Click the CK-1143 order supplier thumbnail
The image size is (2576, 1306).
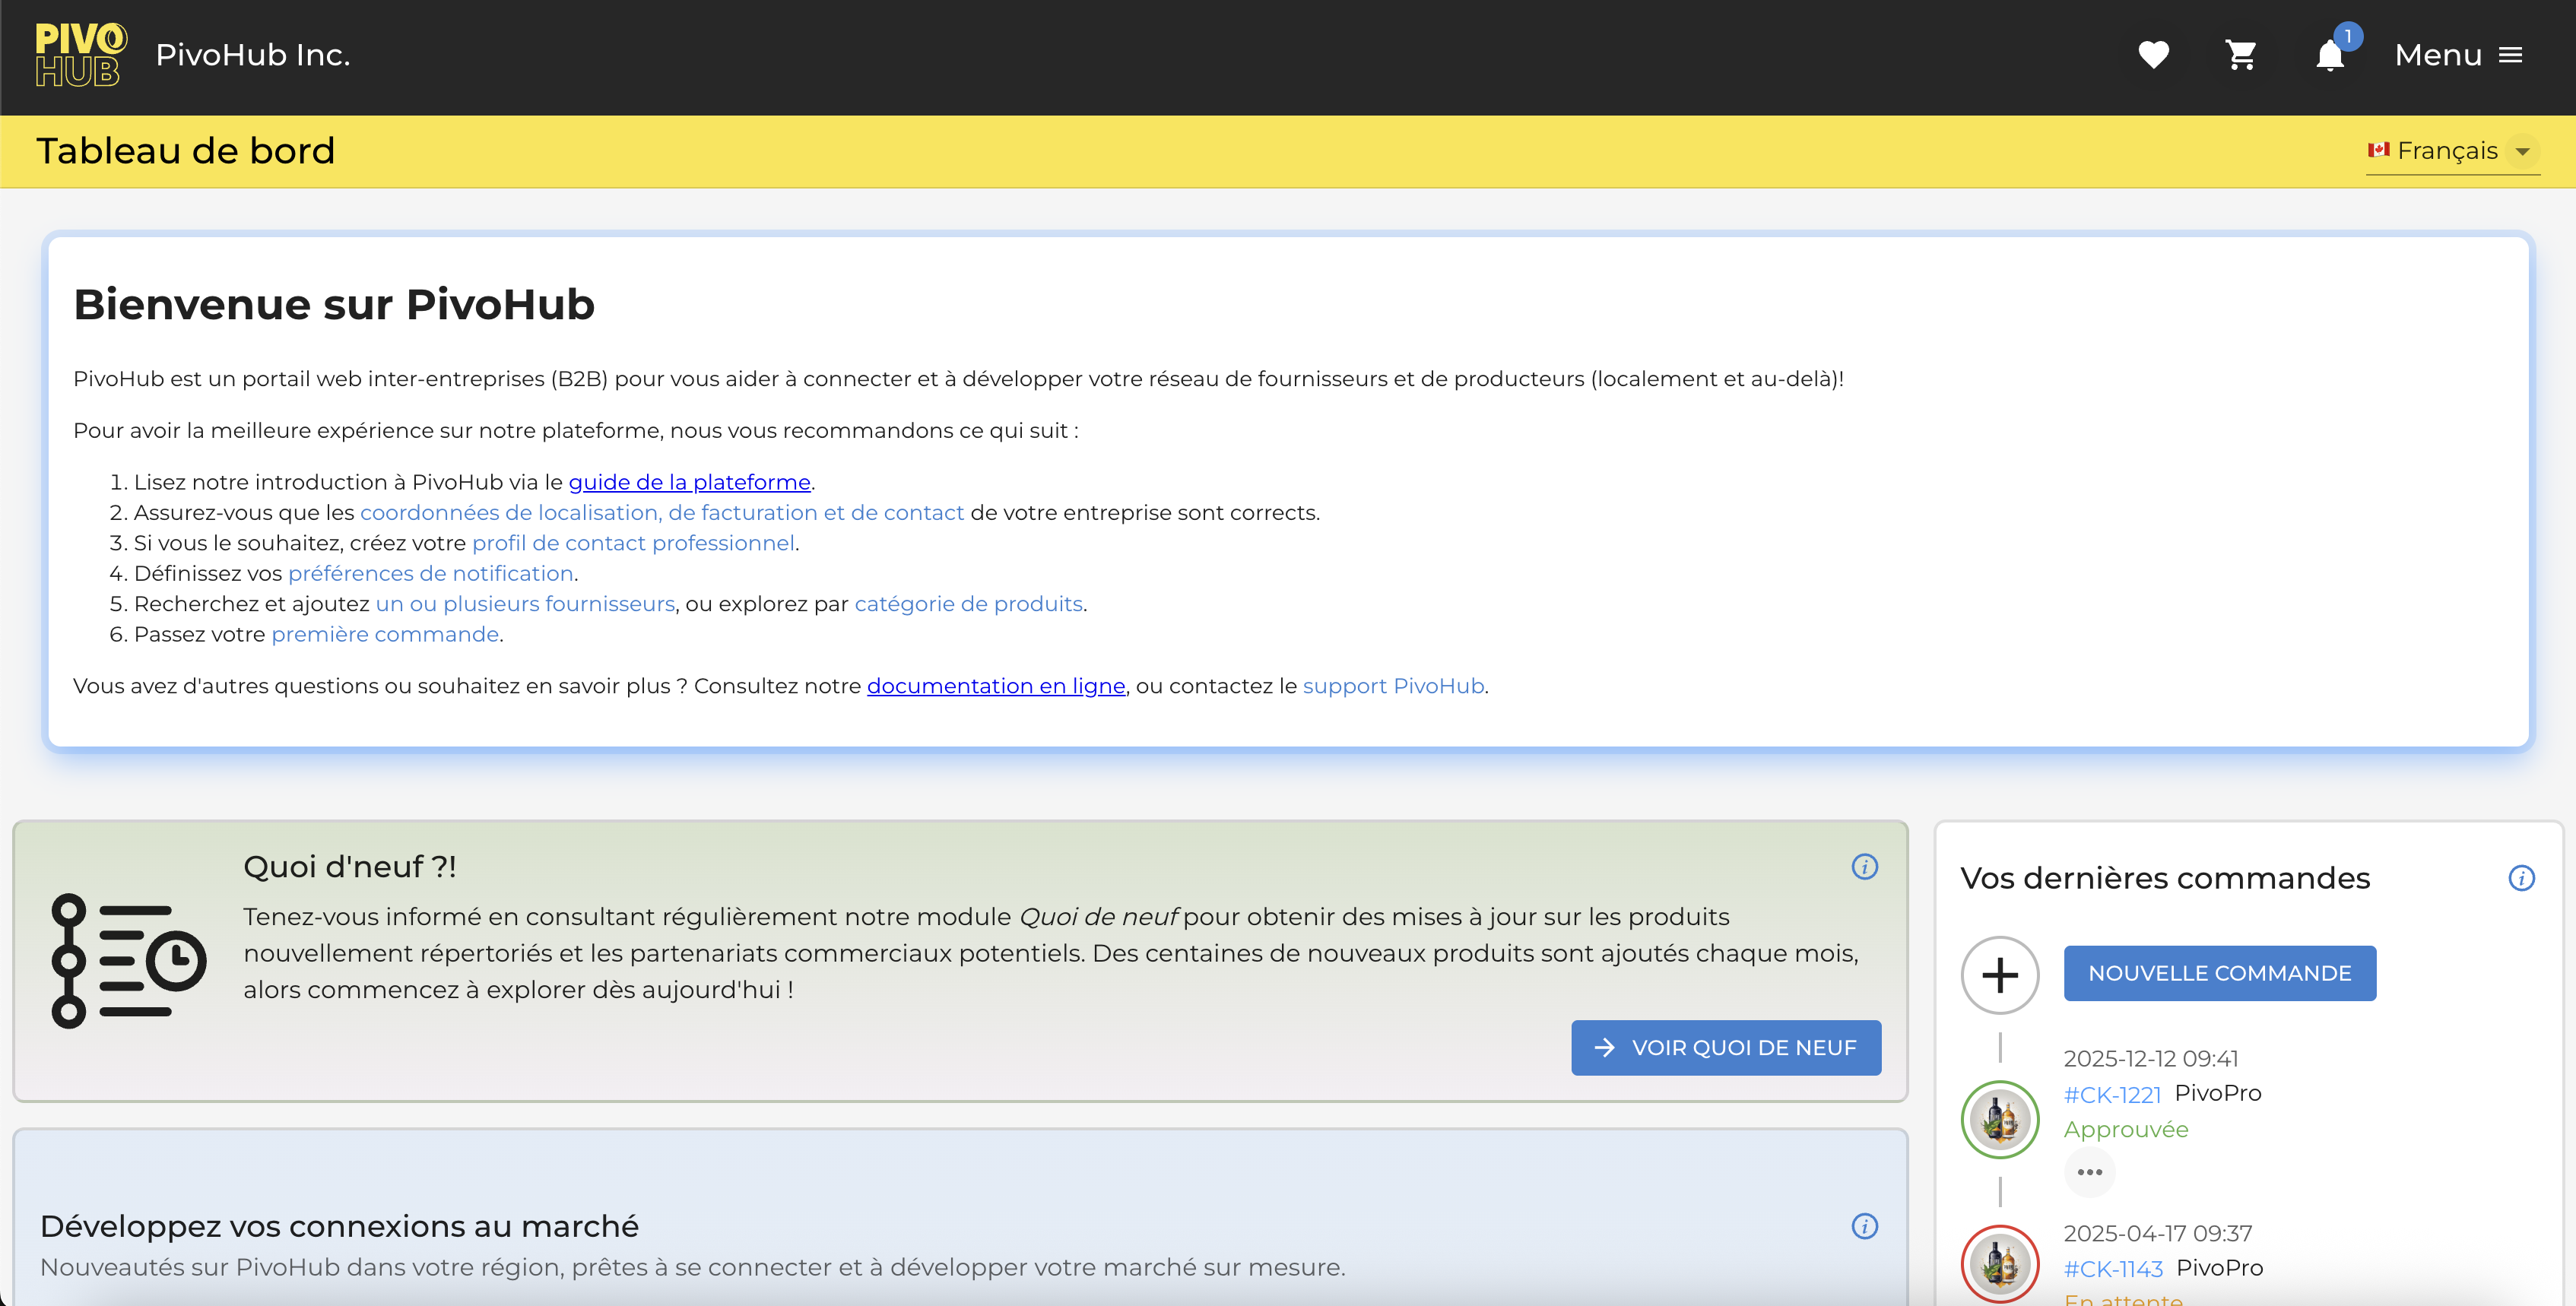coord(2000,1264)
